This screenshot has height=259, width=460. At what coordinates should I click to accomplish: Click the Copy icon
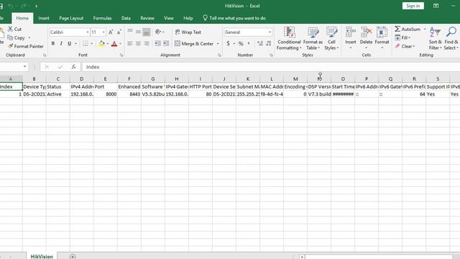[x=10, y=37]
